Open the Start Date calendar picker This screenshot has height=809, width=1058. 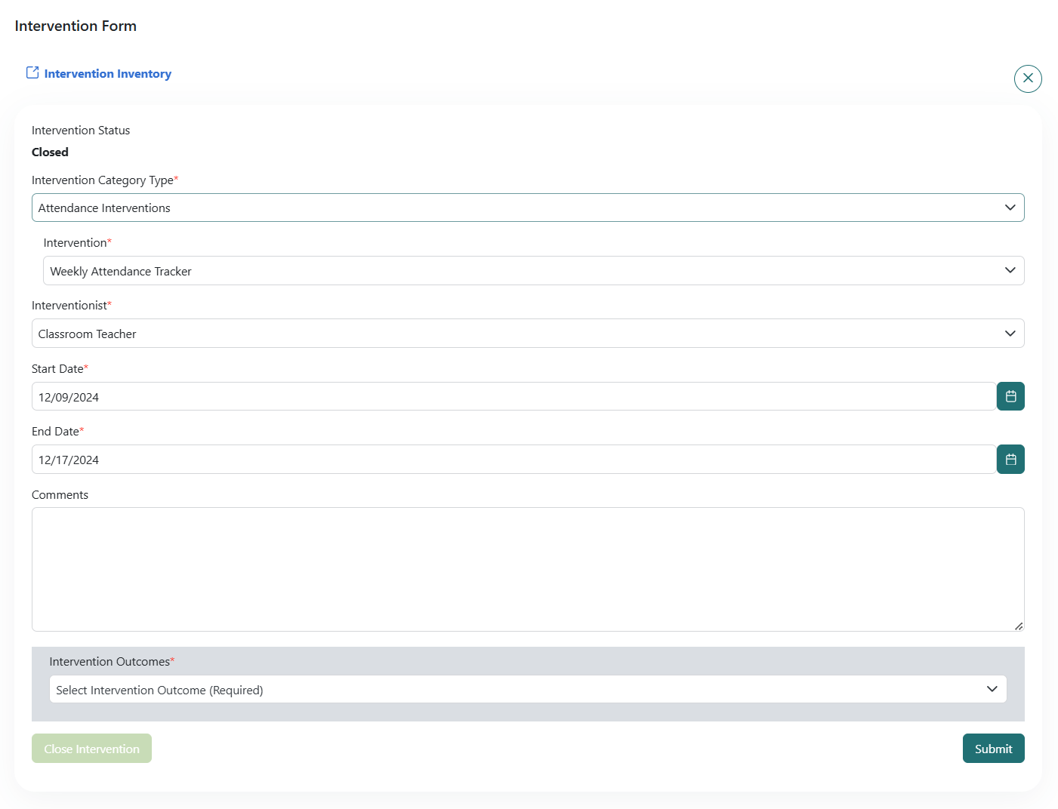click(1010, 397)
